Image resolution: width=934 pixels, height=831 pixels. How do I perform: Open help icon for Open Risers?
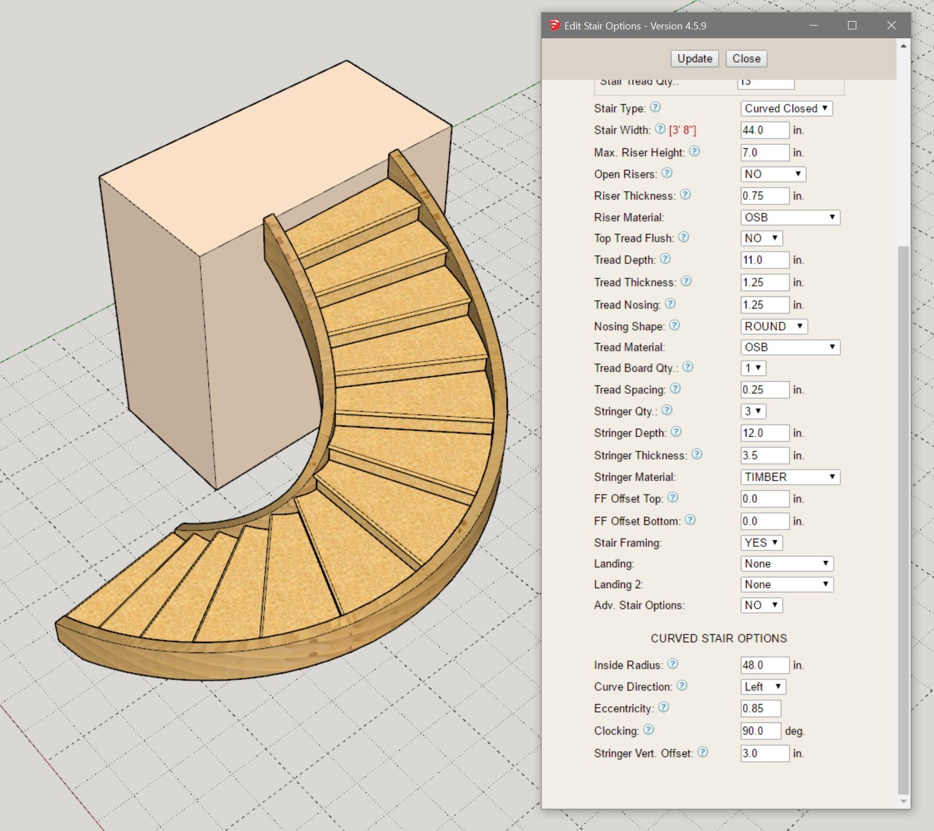[x=667, y=173]
